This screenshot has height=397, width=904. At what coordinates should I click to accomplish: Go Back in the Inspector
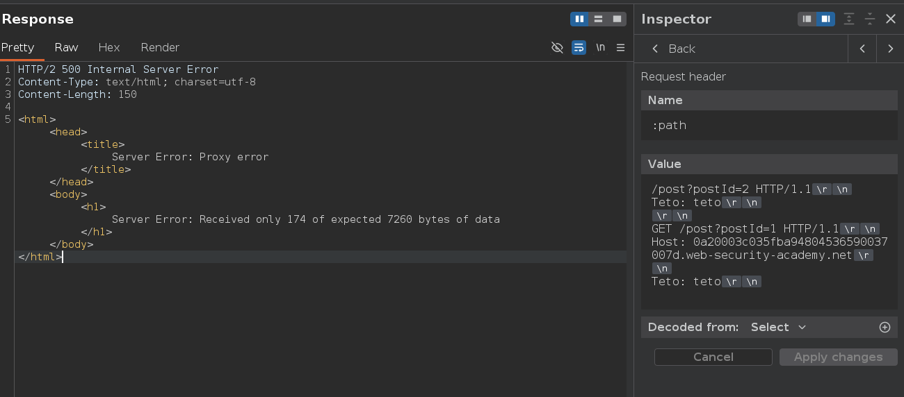coord(673,49)
